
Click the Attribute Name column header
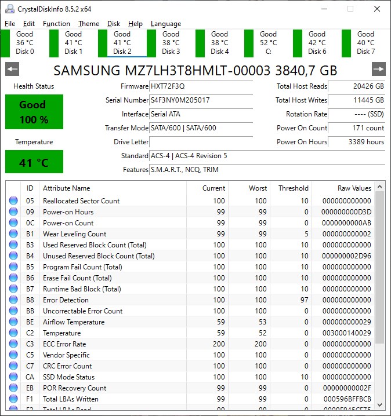pyautogui.click(x=113, y=188)
